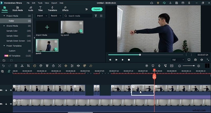Toggle visibility eye of video track 2
Viewport: 211px width, 113px height.
coord(11,90)
